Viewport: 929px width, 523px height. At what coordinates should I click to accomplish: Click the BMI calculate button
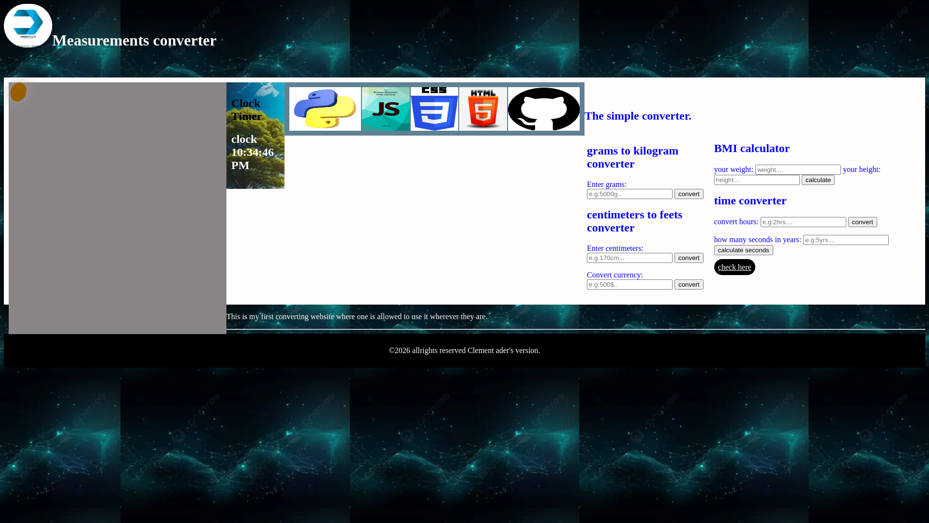point(818,180)
